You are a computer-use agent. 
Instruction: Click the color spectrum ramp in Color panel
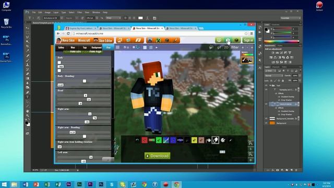(282, 41)
